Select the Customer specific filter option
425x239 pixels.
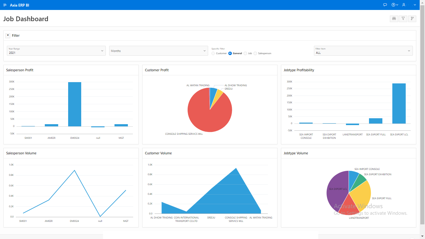point(213,53)
